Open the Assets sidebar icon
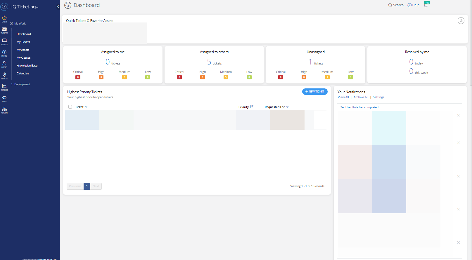The image size is (472, 260). (4, 41)
